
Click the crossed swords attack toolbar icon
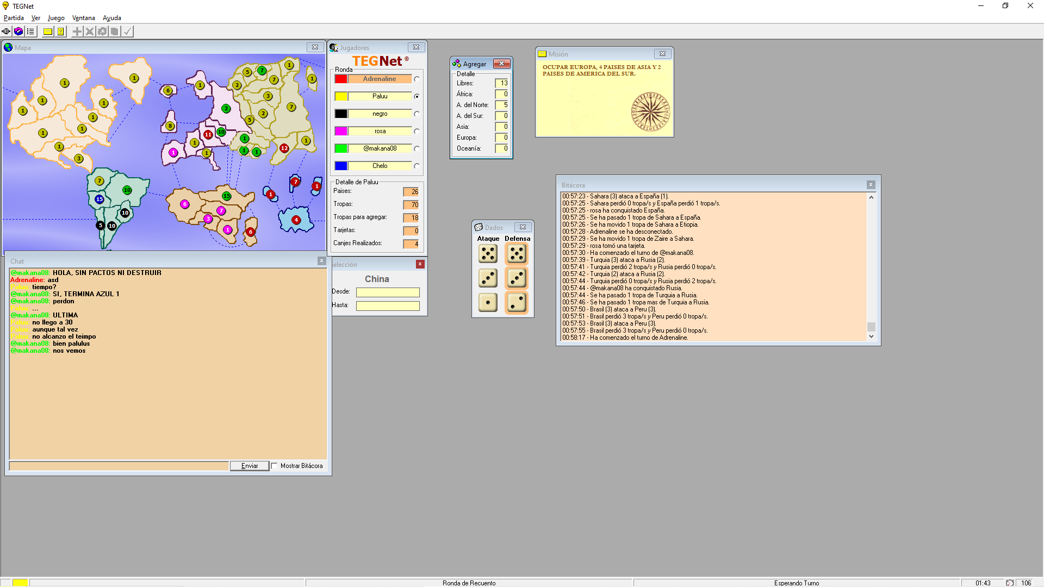click(x=90, y=32)
